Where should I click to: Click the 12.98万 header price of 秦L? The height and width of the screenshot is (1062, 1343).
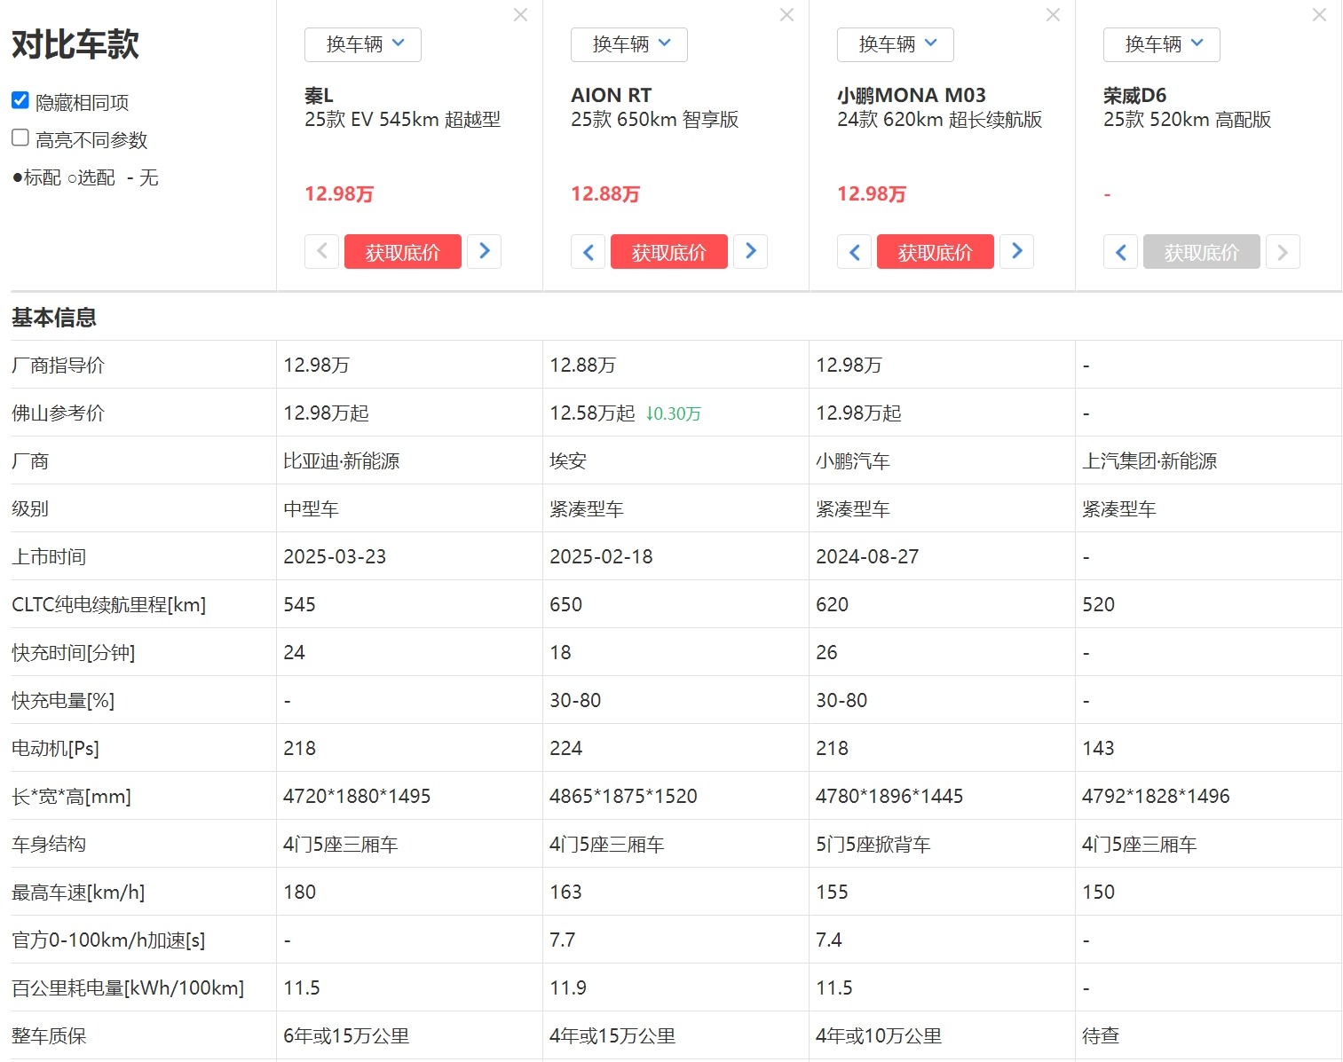pyautogui.click(x=339, y=193)
